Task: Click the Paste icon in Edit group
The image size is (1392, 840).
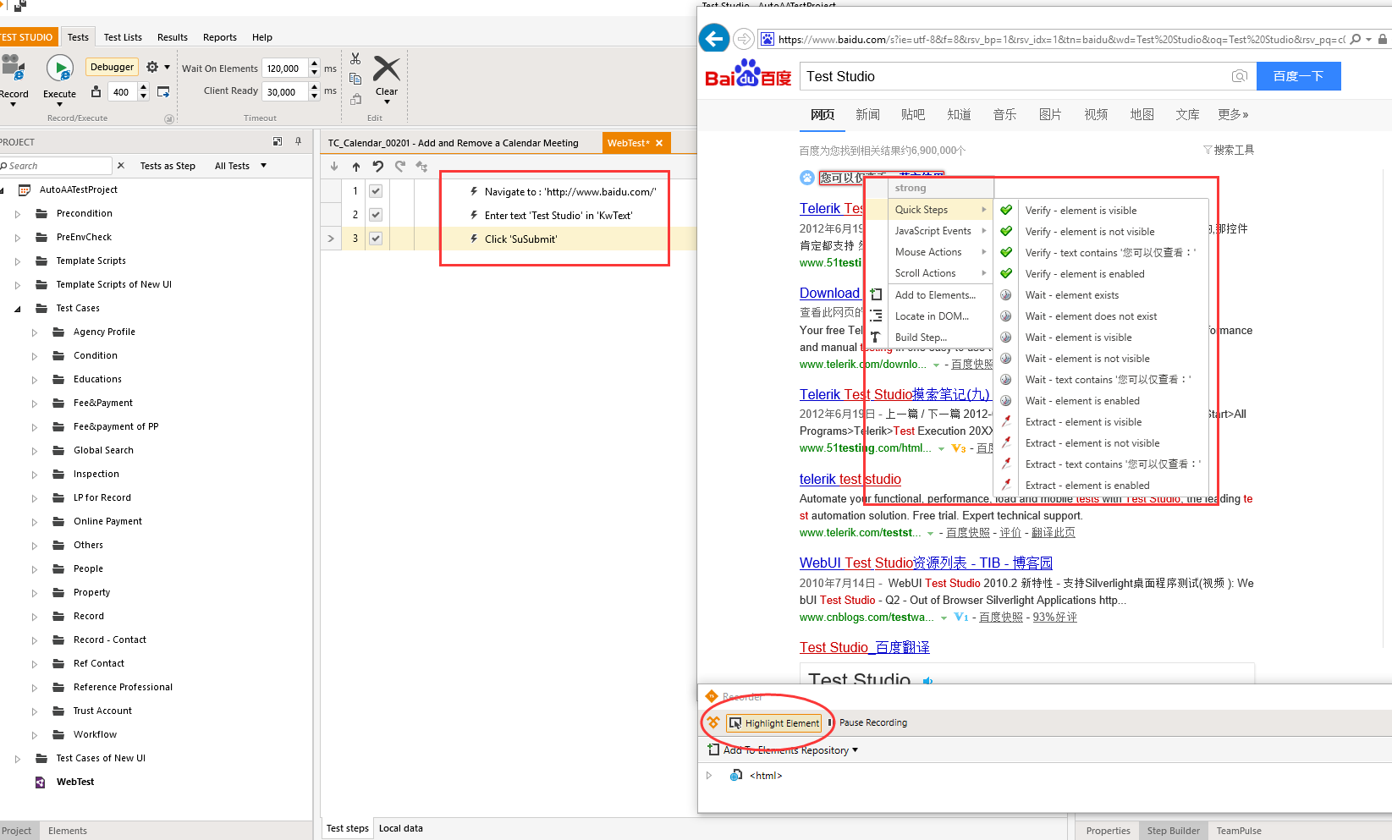Action: click(x=355, y=99)
